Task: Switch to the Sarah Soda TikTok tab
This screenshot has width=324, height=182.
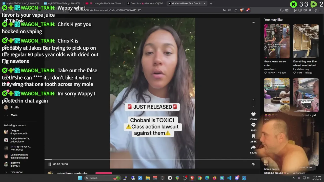Action: point(145,3)
